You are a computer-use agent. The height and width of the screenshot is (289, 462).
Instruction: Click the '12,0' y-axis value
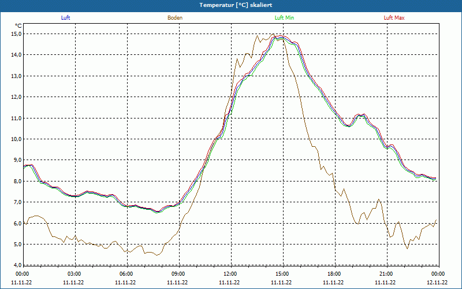tap(17, 97)
